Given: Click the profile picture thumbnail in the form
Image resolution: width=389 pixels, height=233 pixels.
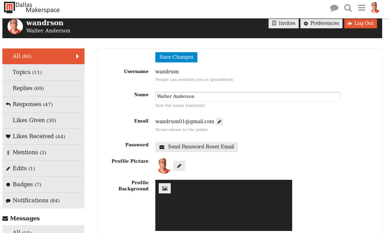Looking at the screenshot, I should (x=164, y=166).
